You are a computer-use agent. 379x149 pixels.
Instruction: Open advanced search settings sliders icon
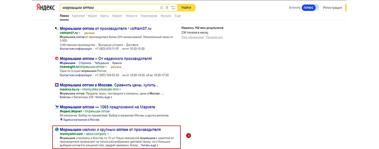click(x=173, y=8)
